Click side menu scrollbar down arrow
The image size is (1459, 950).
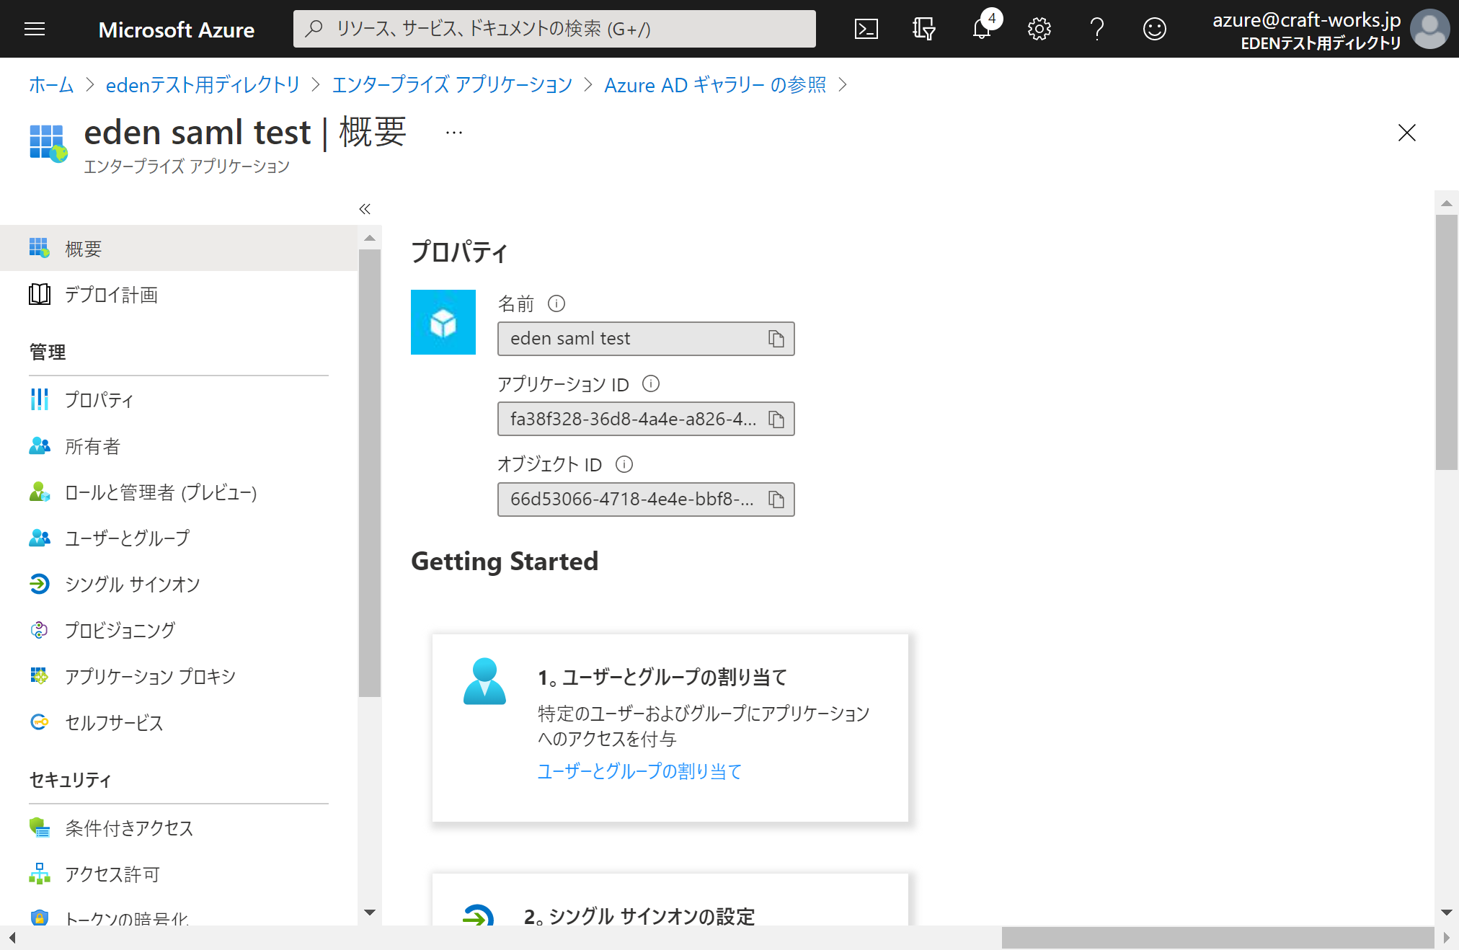click(370, 913)
